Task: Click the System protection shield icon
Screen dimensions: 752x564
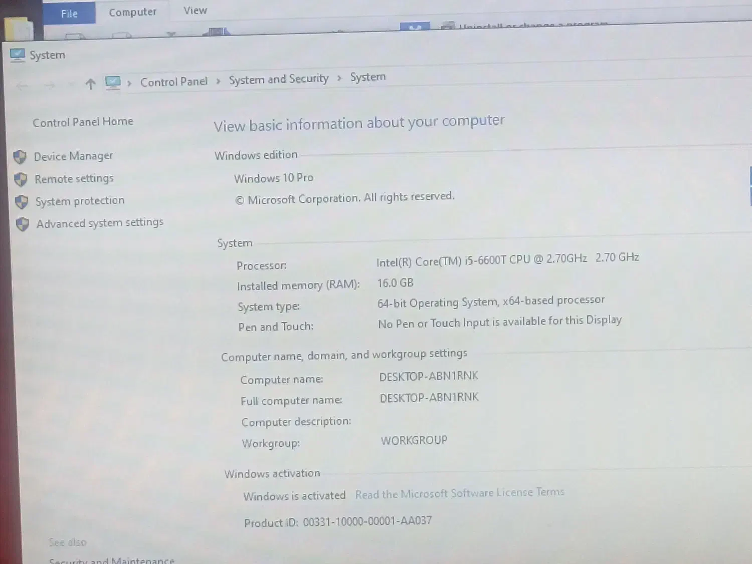Action: [x=22, y=202]
